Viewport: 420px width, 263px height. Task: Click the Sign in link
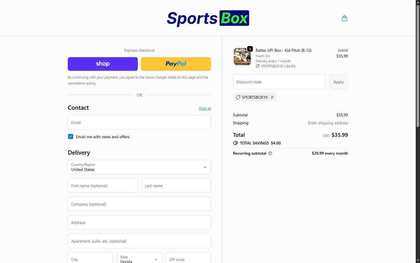pyautogui.click(x=205, y=108)
